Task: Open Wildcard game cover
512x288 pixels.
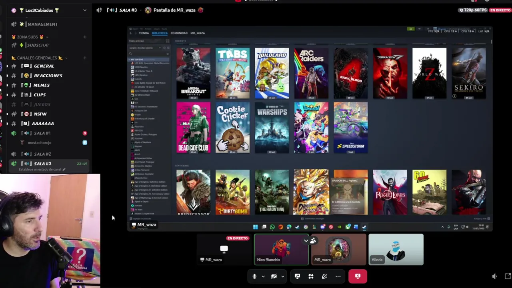Action: 272,73
